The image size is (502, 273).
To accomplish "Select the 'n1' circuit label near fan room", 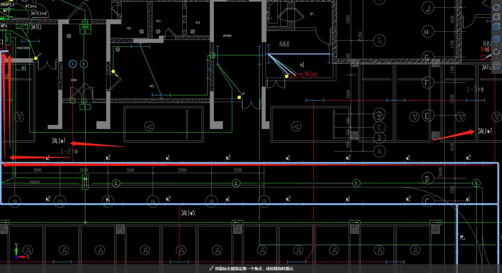I will [302, 65].
